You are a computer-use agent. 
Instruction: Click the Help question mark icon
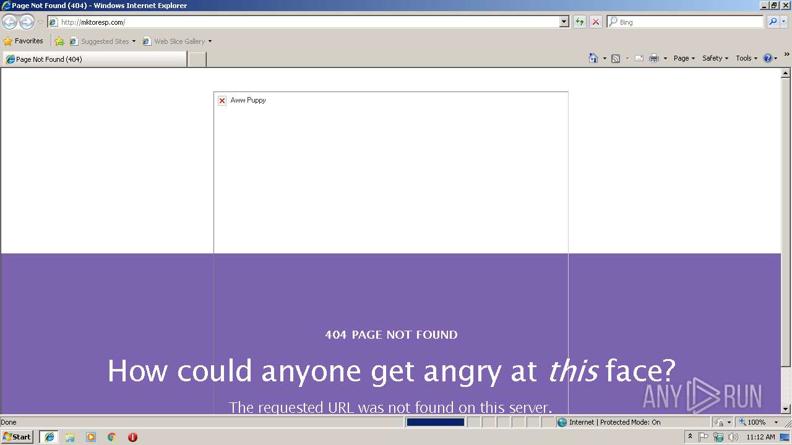pyautogui.click(x=768, y=58)
